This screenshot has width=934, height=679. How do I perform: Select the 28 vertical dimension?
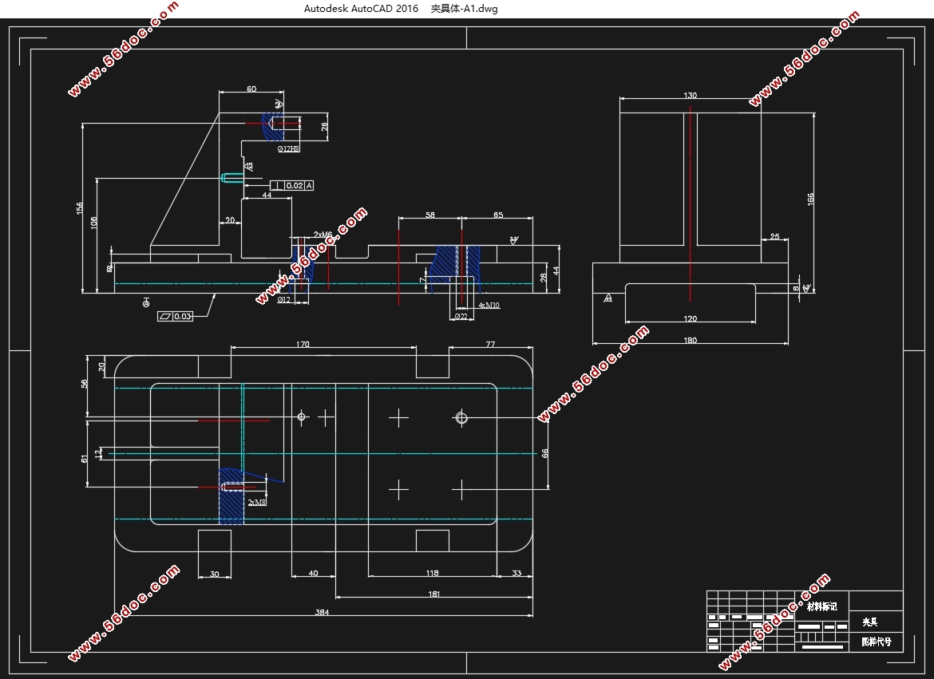pyautogui.click(x=544, y=278)
